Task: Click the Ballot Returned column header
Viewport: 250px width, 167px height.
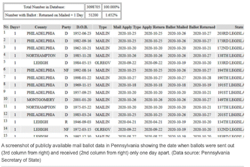Action: pyautogui.click(x=202, y=27)
